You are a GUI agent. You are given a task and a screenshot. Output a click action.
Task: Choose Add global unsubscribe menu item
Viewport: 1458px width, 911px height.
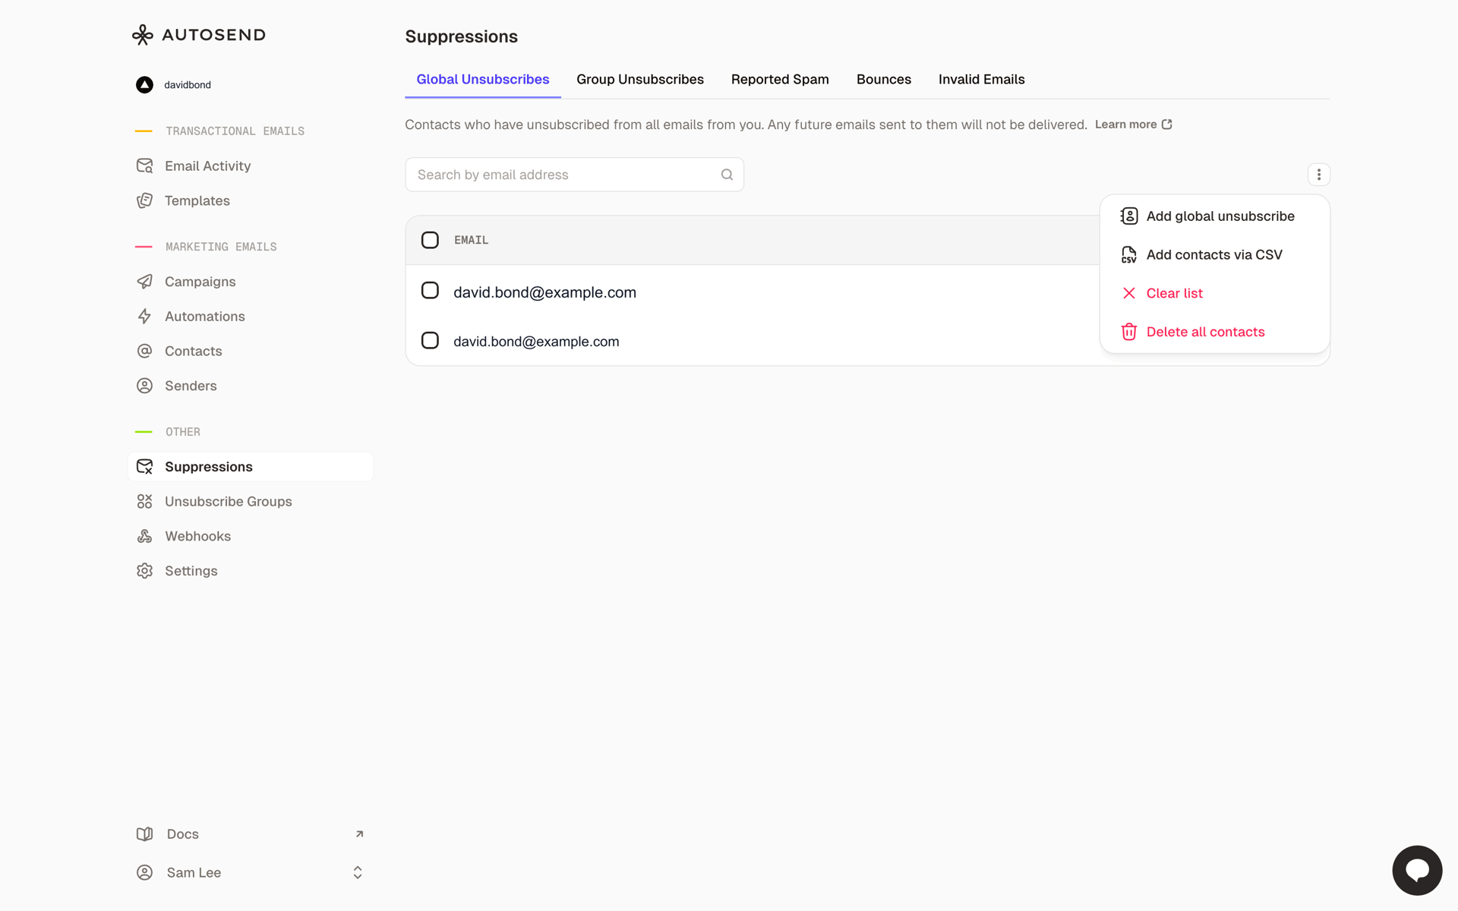pos(1215,216)
